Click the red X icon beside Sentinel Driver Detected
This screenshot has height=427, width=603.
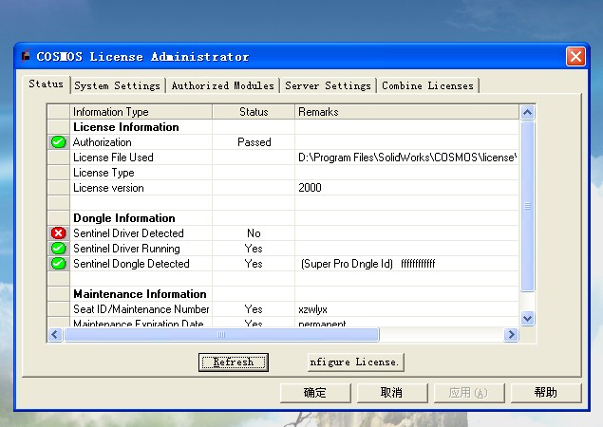click(x=58, y=233)
